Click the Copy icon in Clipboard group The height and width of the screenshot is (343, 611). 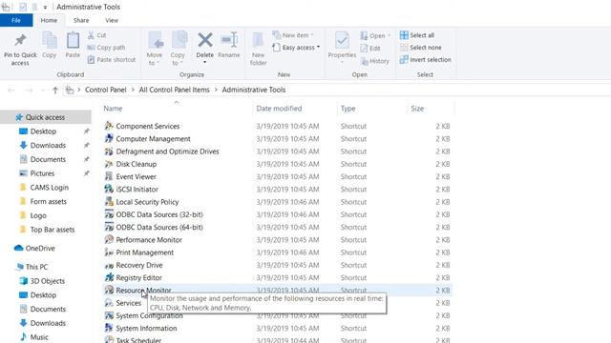point(50,40)
